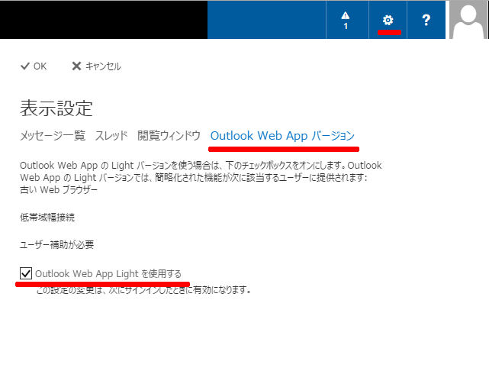
Task: Click the キャンセル button
Action: coord(96,66)
